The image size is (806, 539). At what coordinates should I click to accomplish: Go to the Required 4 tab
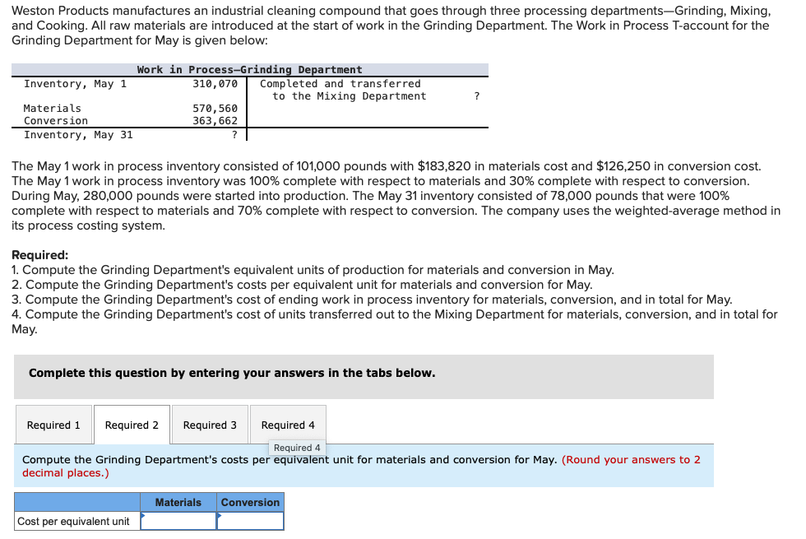289,425
